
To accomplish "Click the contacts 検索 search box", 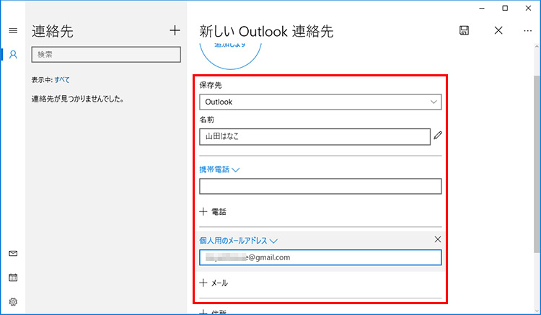I will point(105,54).
